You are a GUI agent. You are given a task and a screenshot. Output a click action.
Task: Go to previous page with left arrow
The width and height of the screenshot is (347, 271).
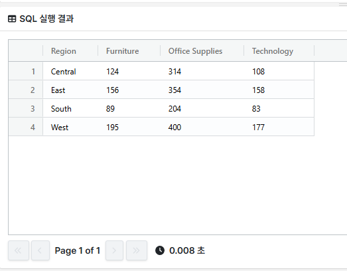click(40, 250)
